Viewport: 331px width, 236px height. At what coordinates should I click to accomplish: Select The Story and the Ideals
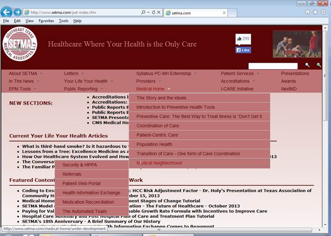click(x=200, y=98)
